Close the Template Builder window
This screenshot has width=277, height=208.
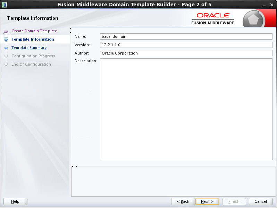coord(272,5)
